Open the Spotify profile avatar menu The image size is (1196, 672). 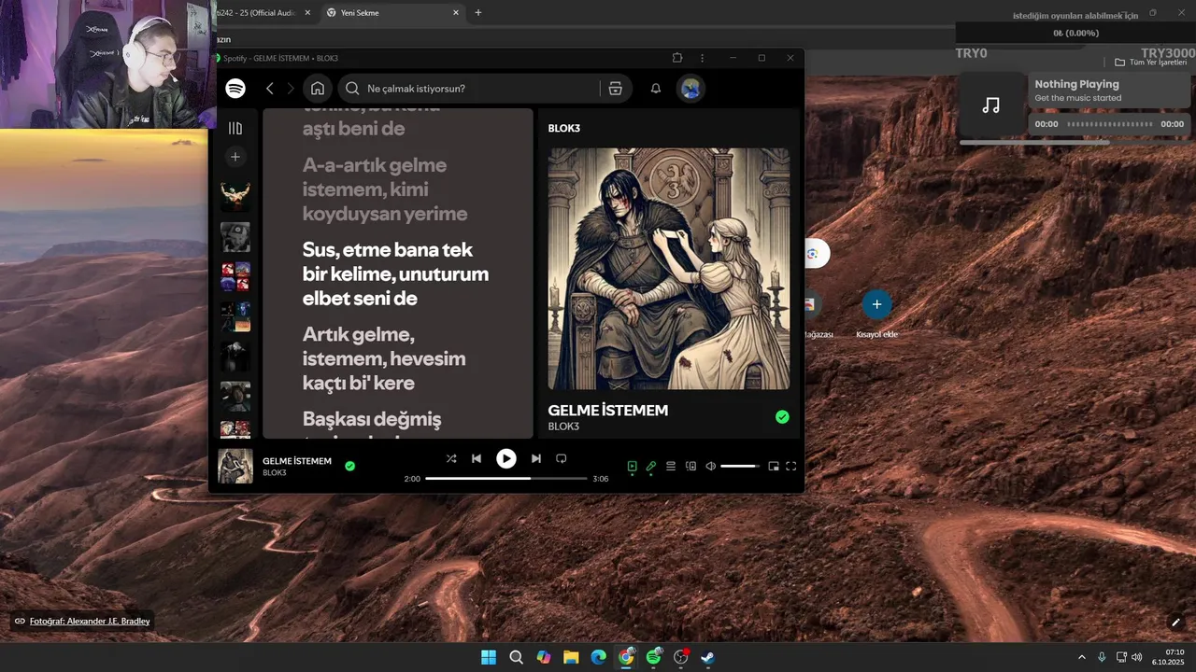click(x=691, y=88)
